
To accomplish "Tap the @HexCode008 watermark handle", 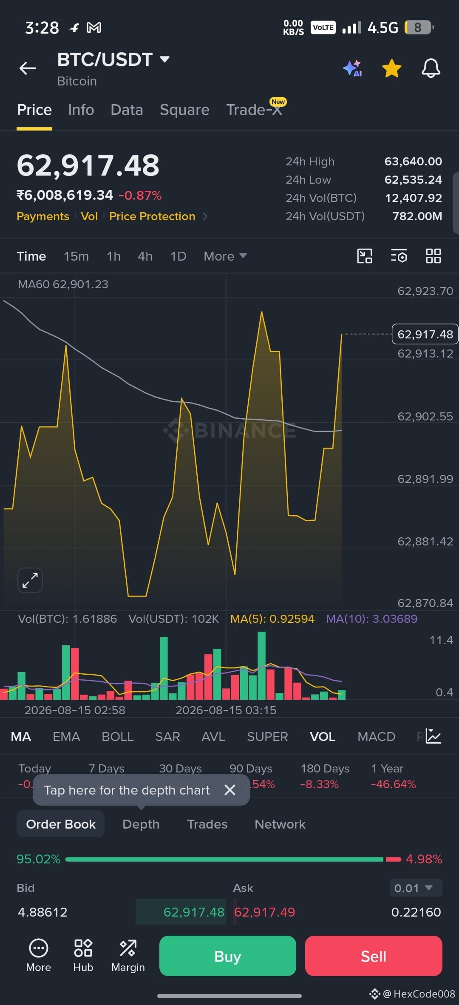I will point(419,994).
